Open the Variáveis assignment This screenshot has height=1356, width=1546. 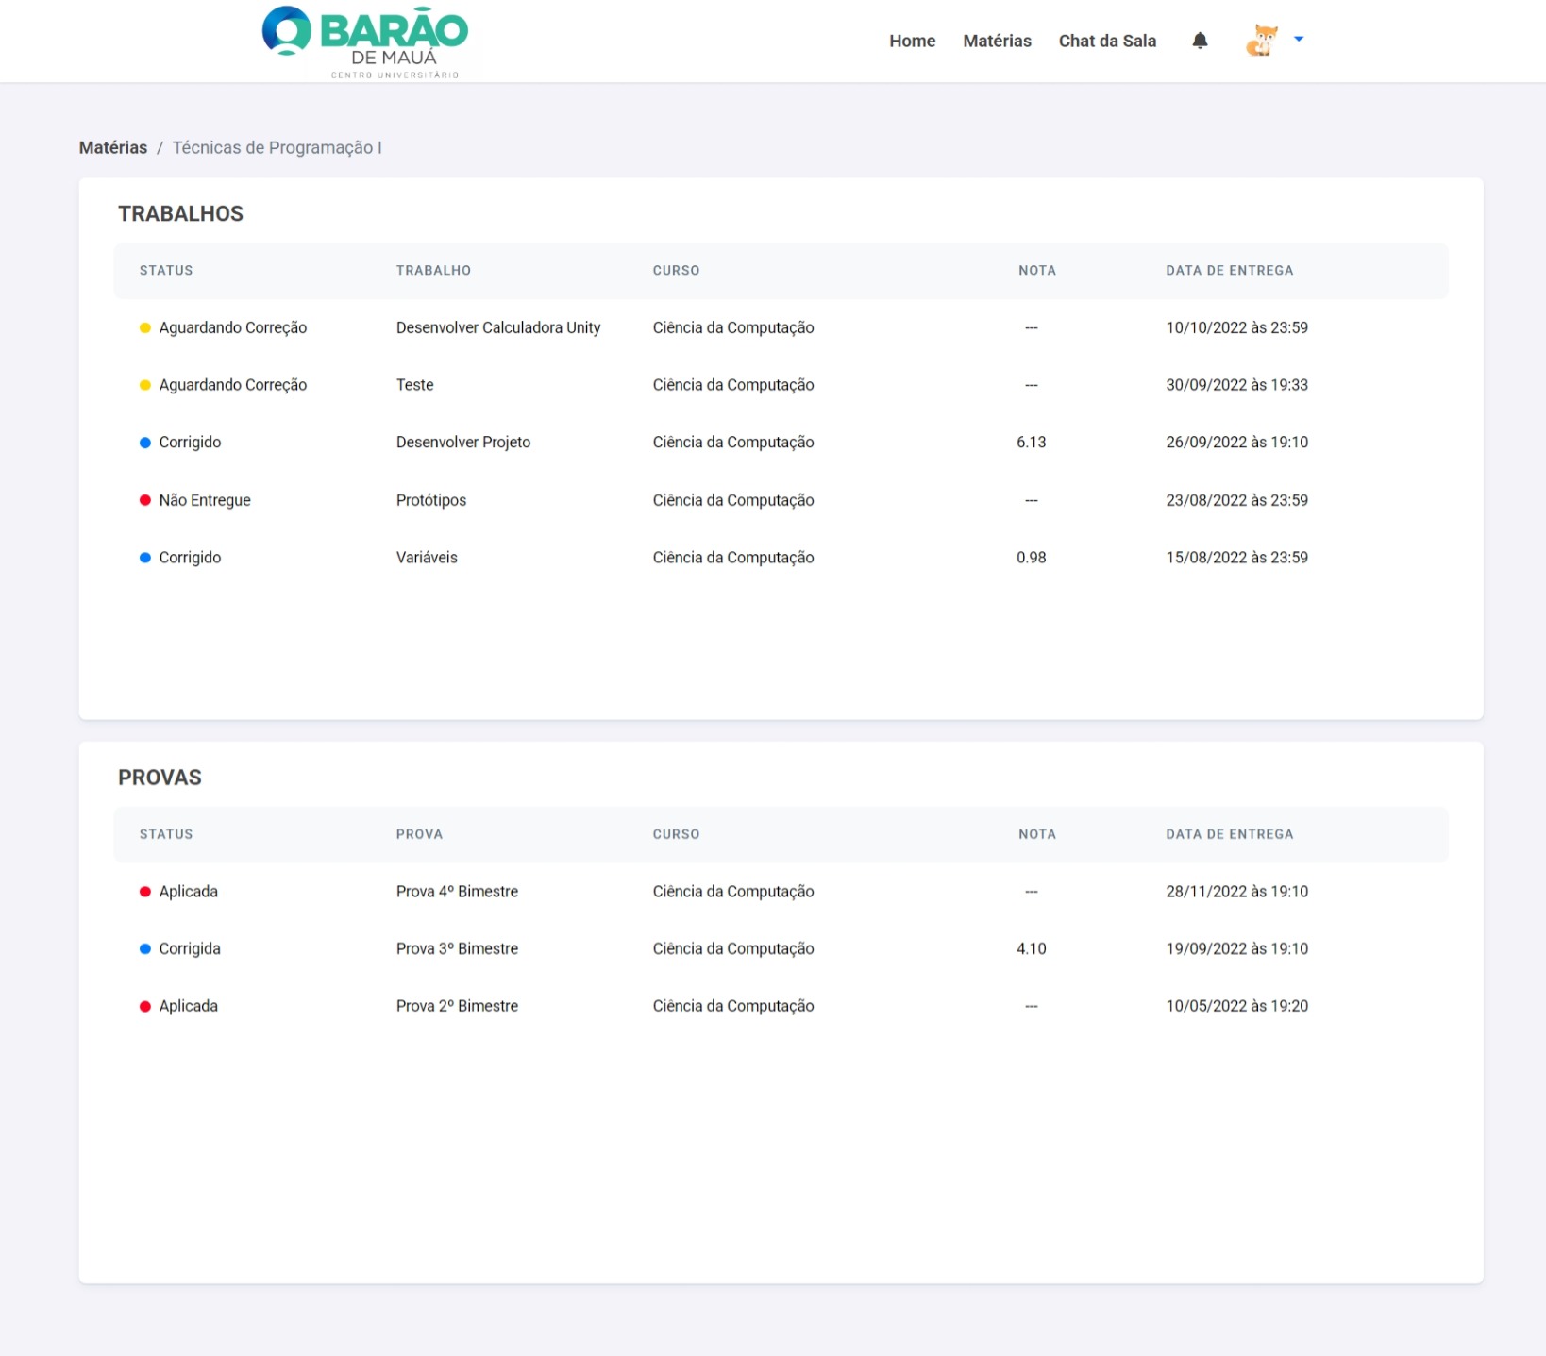427,558
